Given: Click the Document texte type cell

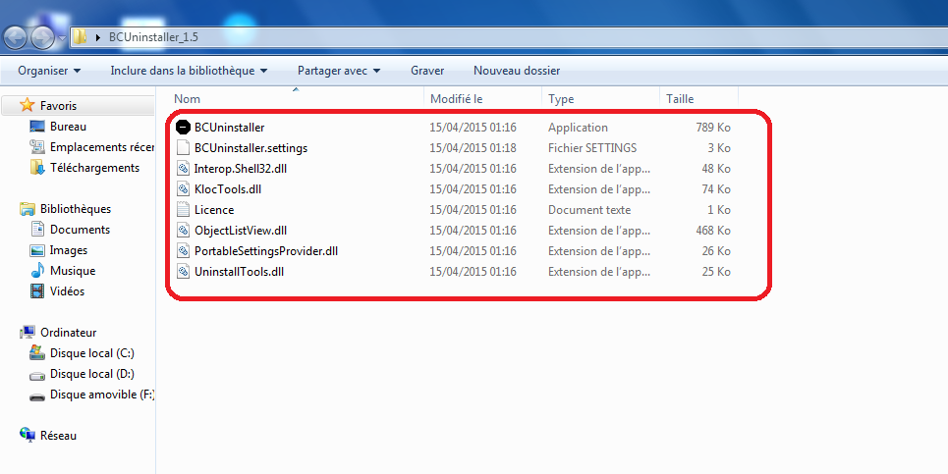Looking at the screenshot, I should tap(589, 210).
